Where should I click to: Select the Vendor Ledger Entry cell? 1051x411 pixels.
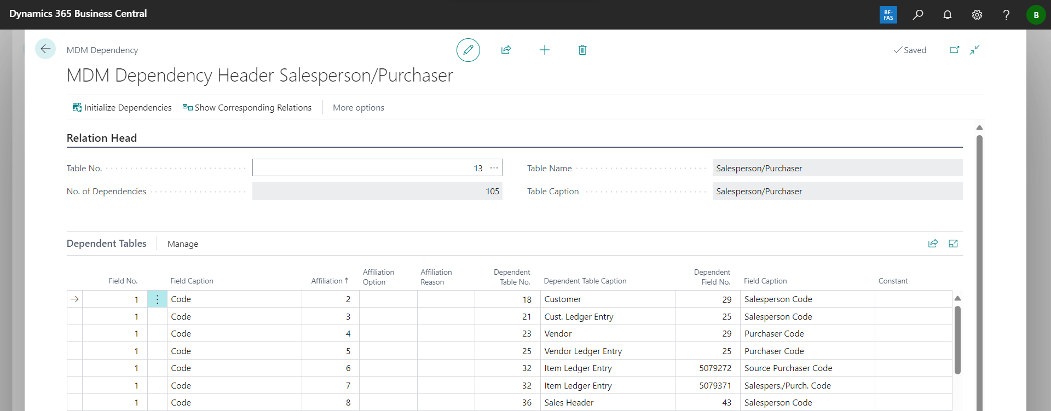(x=608, y=351)
